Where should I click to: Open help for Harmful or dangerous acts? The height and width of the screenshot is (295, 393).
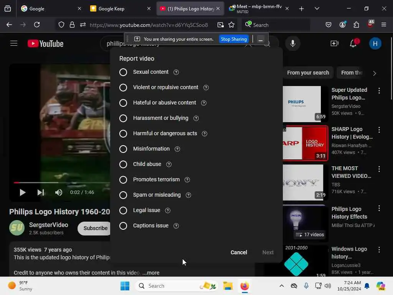pyautogui.click(x=205, y=134)
